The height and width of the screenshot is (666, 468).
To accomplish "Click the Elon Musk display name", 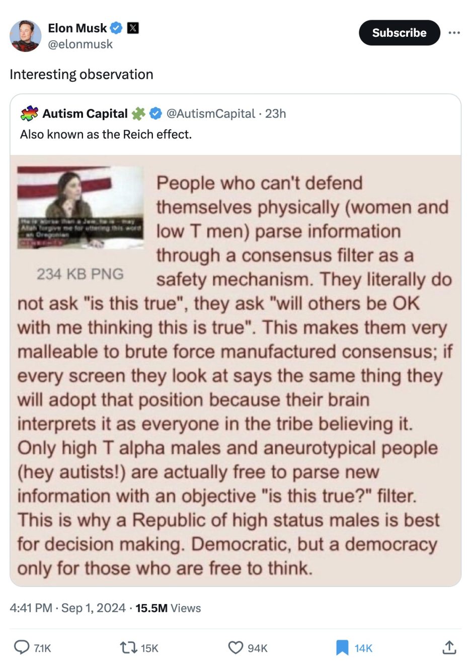I will [77, 28].
